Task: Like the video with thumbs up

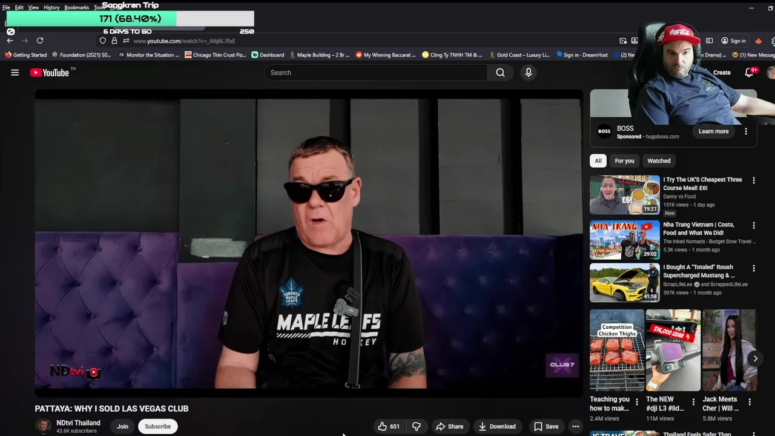Action: pos(388,426)
